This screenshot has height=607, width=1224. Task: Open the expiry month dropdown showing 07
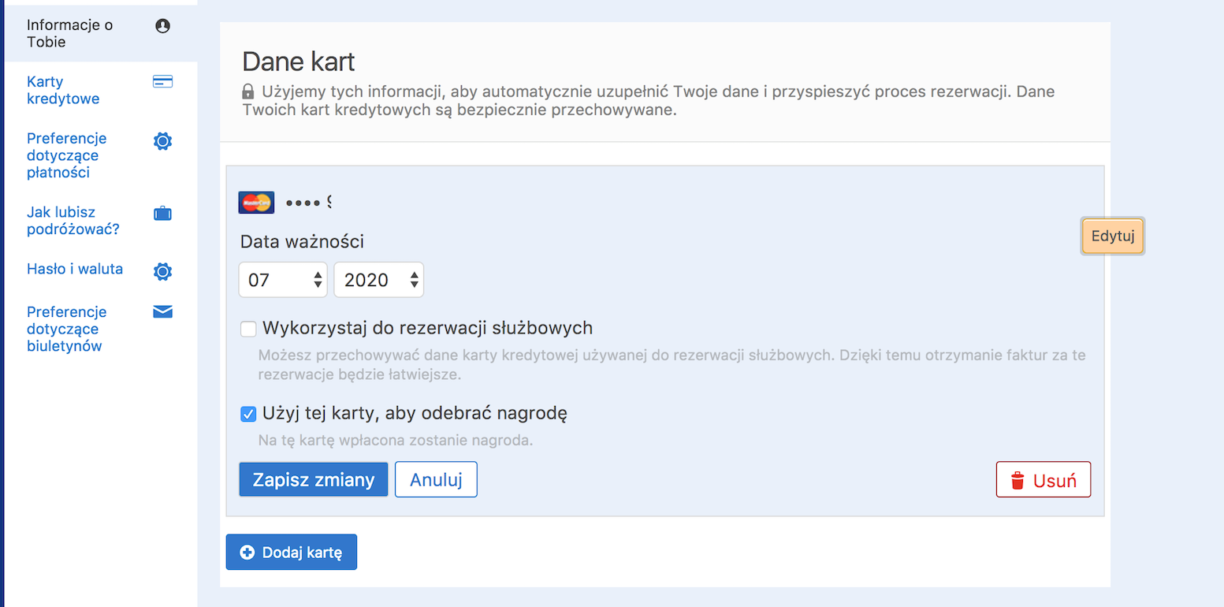(283, 280)
